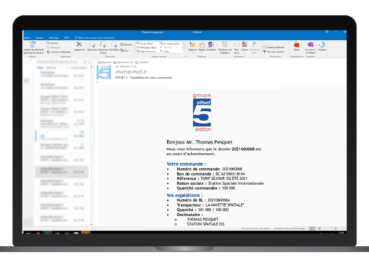Click the Supprimer delete icon
The height and width of the screenshot is (277, 369).
pos(79,46)
